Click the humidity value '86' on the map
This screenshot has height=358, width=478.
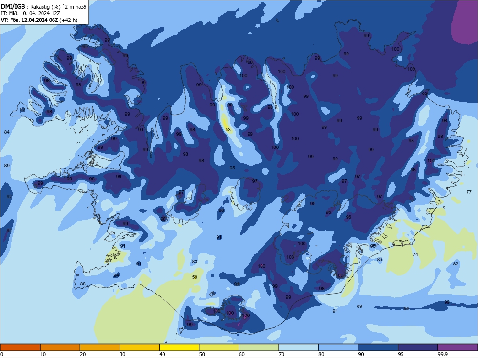[x=380, y=259]
